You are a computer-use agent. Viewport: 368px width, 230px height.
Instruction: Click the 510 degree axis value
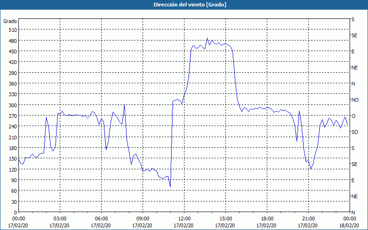tap(13, 30)
